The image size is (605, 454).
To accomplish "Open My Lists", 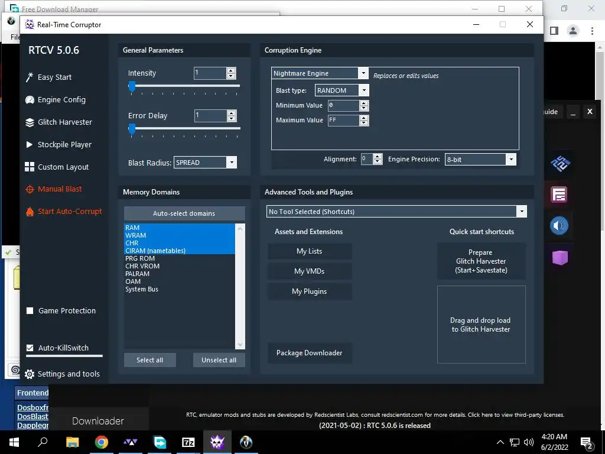I will coord(310,251).
